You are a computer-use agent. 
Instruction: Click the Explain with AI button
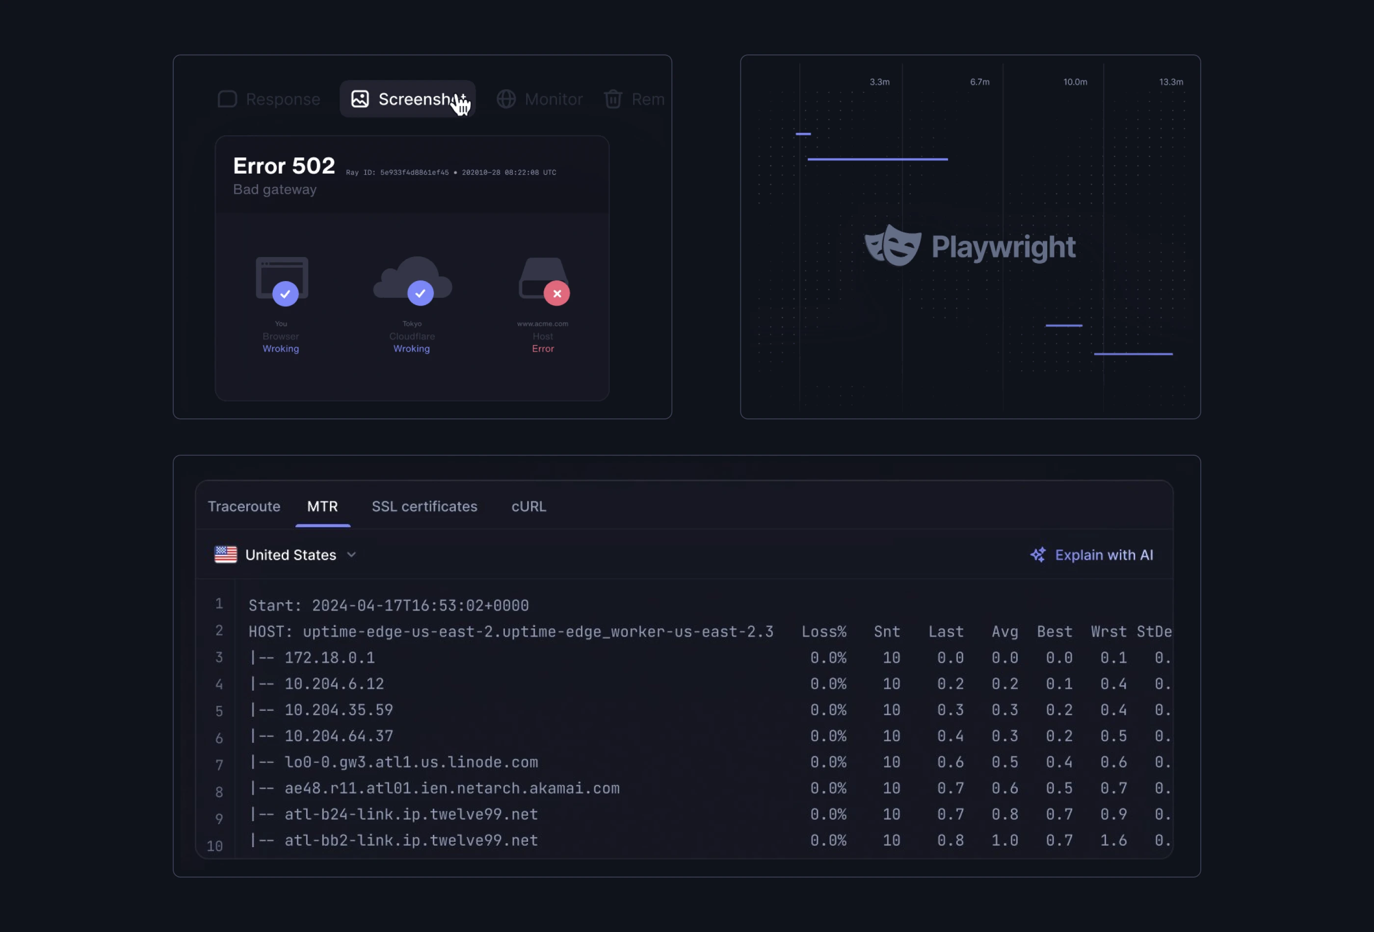pyautogui.click(x=1093, y=555)
